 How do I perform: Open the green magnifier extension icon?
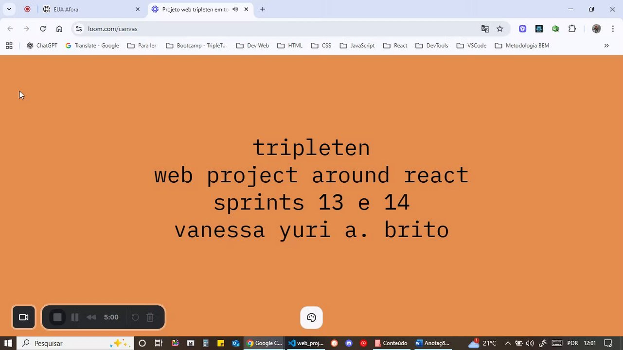coord(555,29)
